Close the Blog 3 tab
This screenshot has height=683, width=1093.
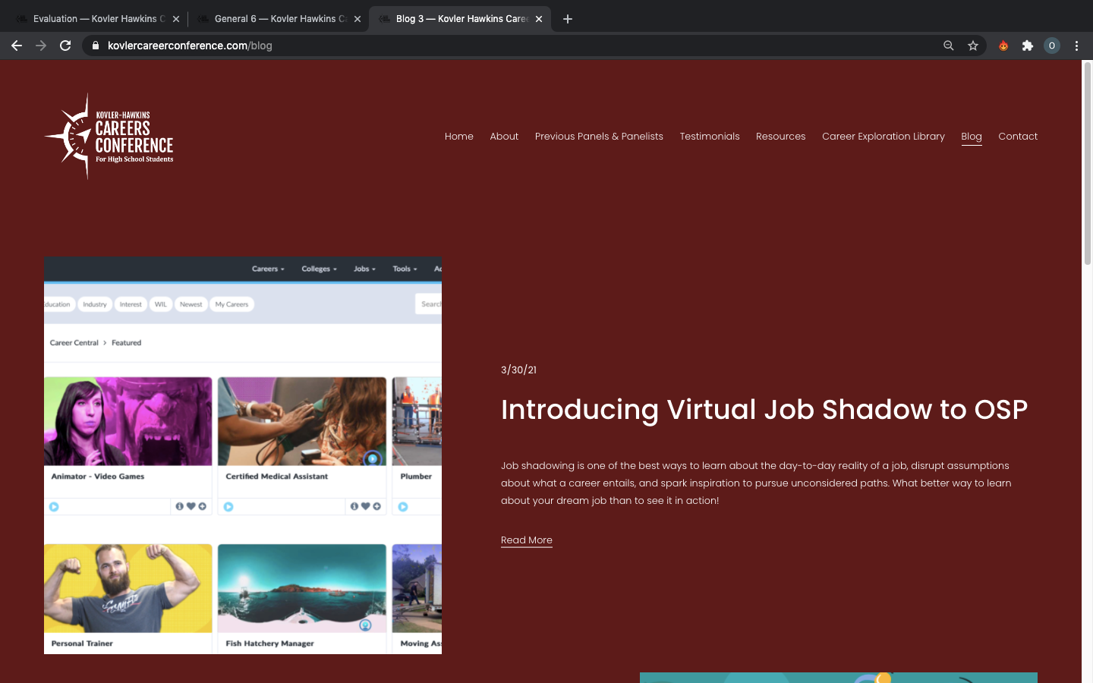click(x=539, y=19)
